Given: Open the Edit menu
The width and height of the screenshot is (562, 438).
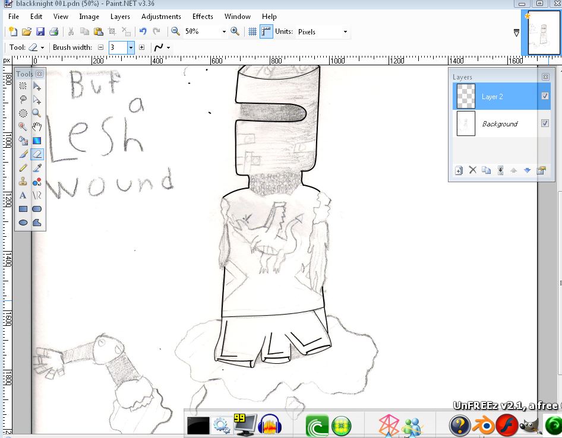Looking at the screenshot, I should [36, 17].
